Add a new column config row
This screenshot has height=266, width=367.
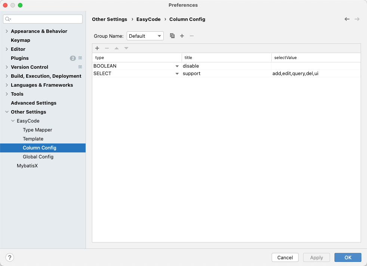[x=97, y=48]
